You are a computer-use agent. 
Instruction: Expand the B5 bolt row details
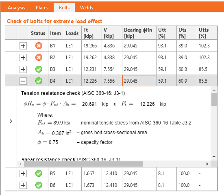point(23,174)
